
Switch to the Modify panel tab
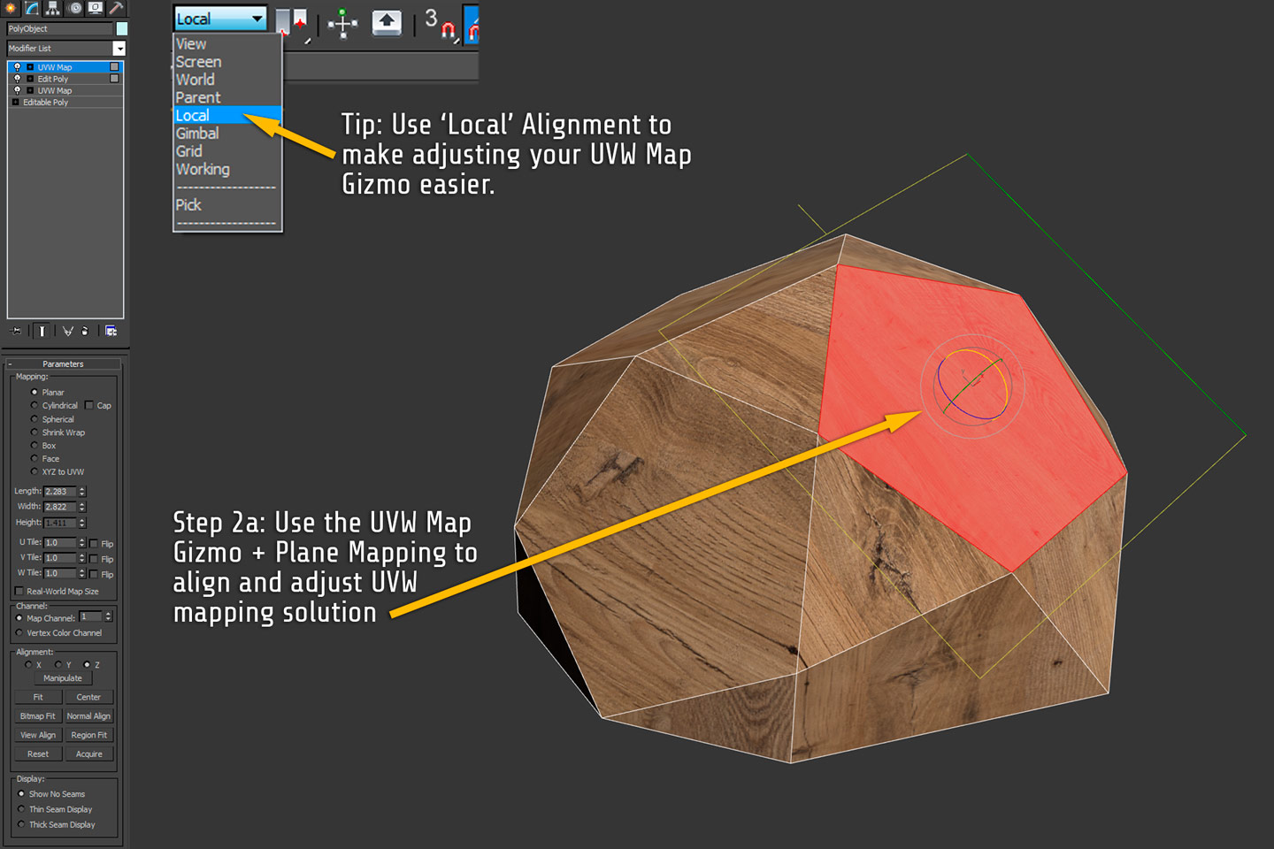point(32,8)
